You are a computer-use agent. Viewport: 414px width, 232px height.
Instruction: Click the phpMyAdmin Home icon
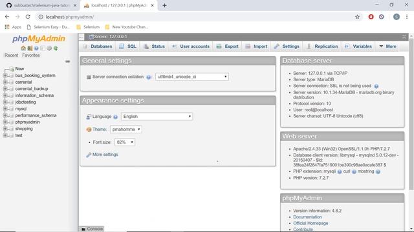click(x=23, y=48)
